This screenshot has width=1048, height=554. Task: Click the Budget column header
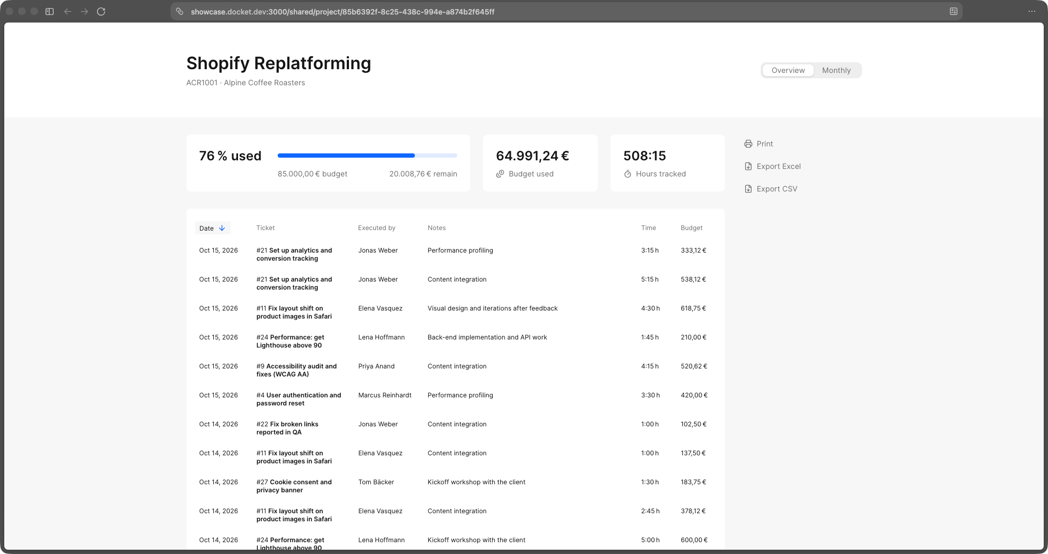tap(692, 228)
